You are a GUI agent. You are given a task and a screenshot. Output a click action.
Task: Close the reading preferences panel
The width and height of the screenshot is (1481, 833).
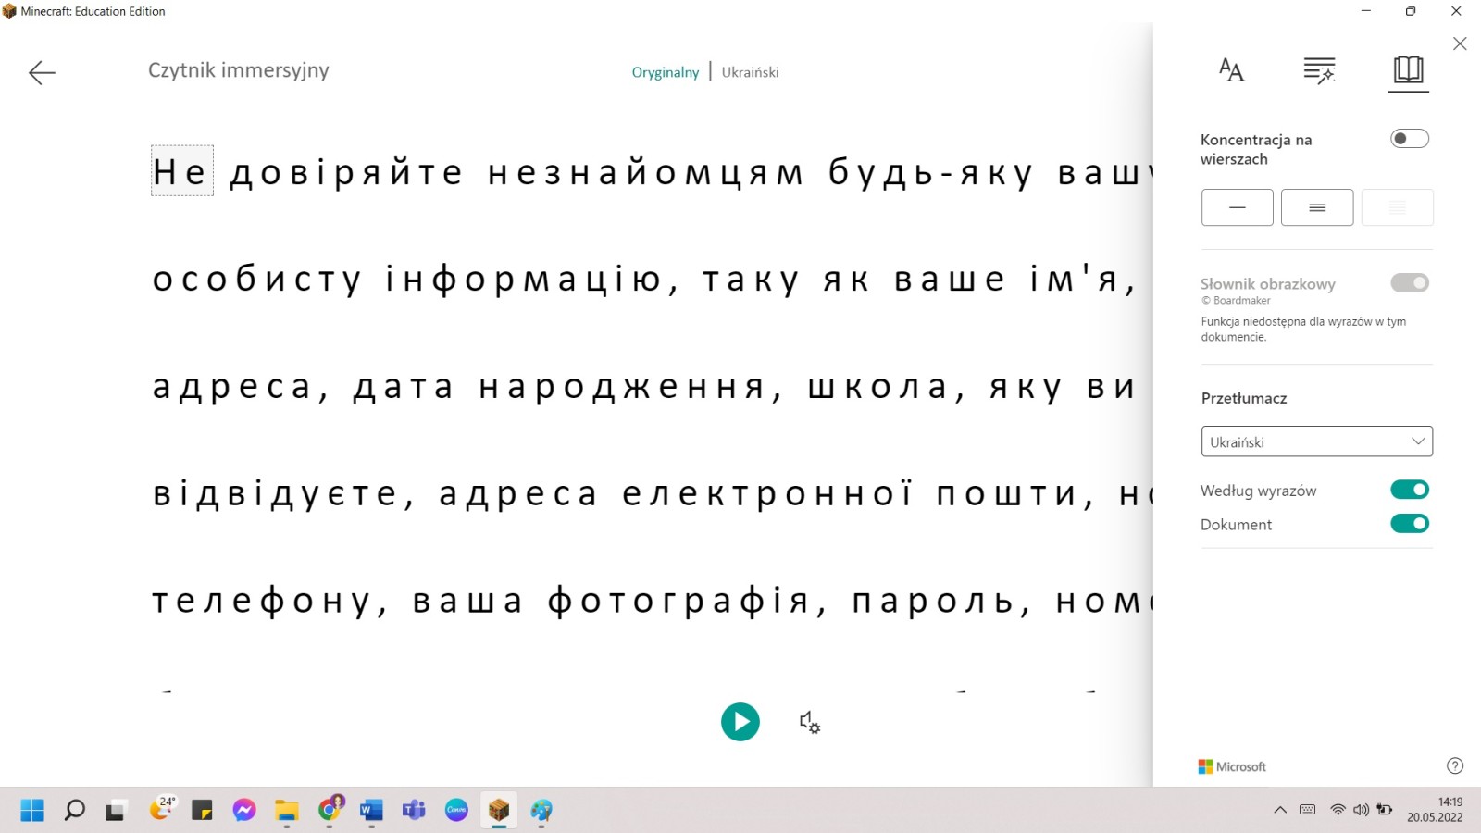coord(1460,44)
